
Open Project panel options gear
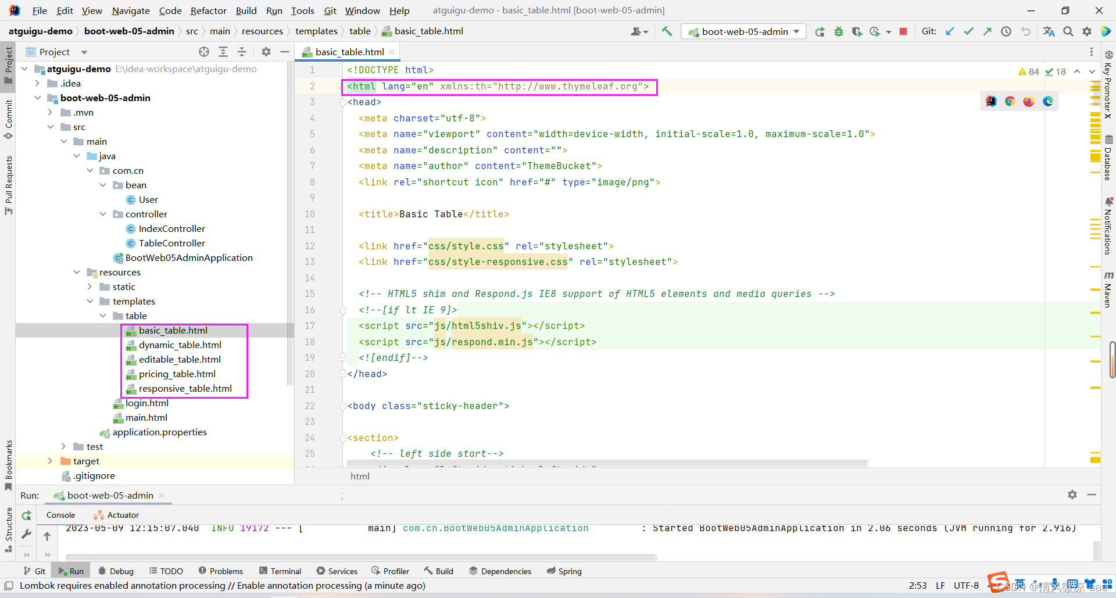(x=266, y=52)
